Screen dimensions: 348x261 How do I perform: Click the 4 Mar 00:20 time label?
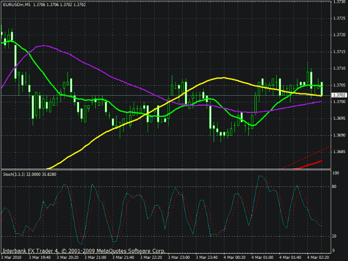[234, 258]
